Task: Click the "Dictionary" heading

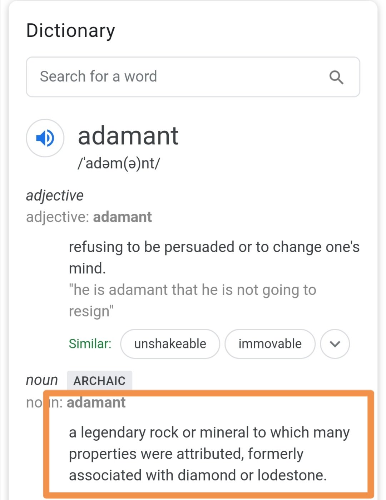Action: point(71,31)
